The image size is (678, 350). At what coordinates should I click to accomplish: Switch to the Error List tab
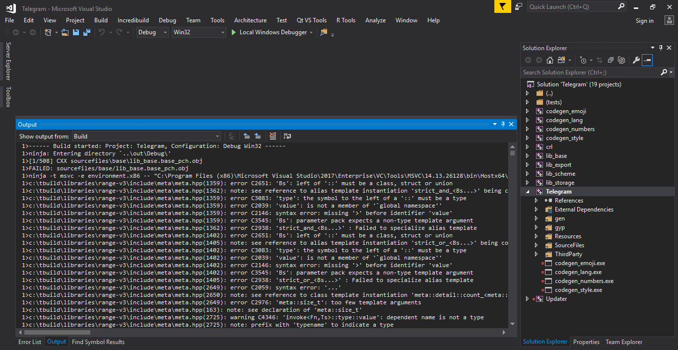29,342
